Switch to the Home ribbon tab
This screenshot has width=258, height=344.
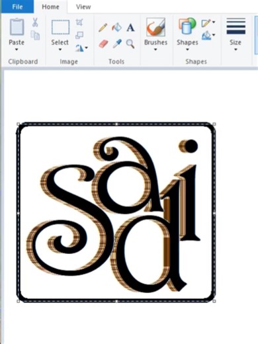click(50, 7)
